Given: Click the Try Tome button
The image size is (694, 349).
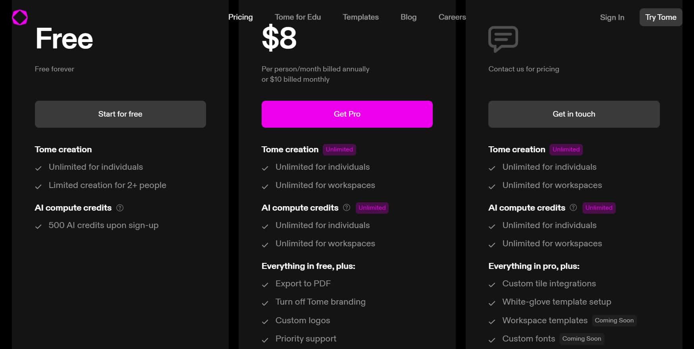Looking at the screenshot, I should click(661, 17).
